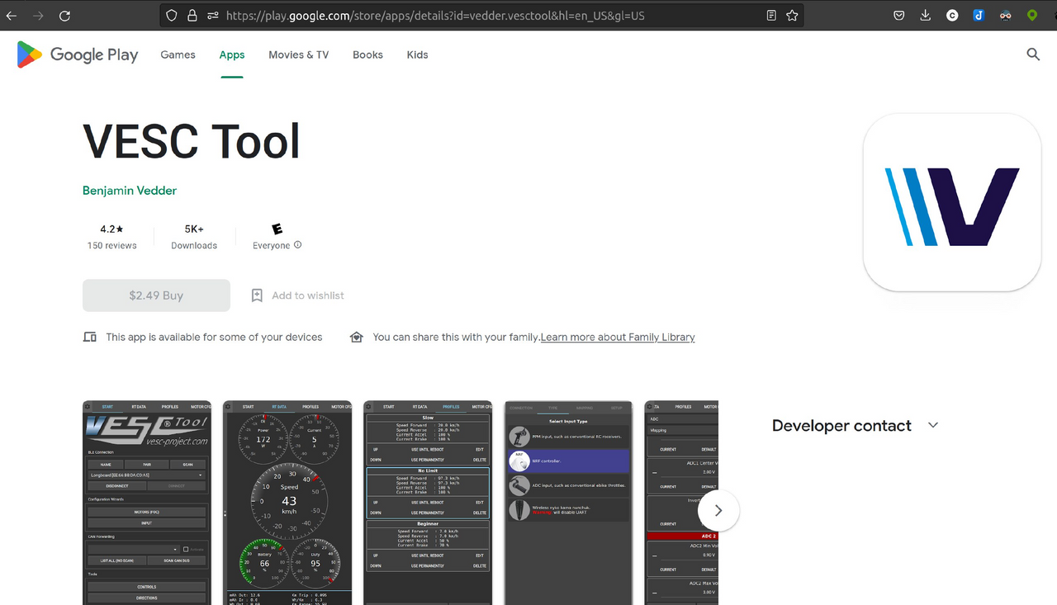
Task: Bookmark this page with the star
Action: [x=793, y=16]
